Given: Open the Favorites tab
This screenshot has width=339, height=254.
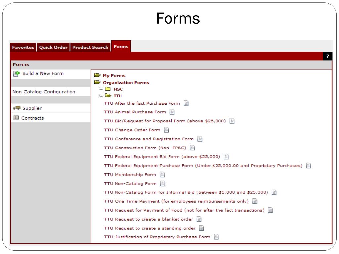Looking at the screenshot, I should point(23,47).
